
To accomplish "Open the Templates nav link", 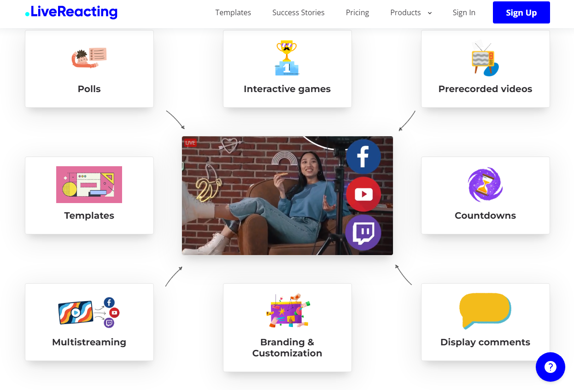I will click(x=233, y=12).
